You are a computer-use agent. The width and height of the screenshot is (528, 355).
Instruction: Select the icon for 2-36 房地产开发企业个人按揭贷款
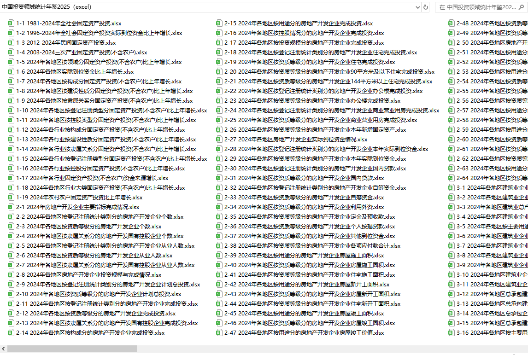click(219, 226)
